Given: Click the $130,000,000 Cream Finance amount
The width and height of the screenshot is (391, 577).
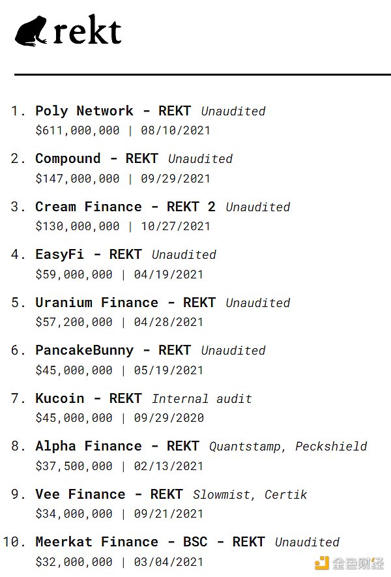Looking at the screenshot, I should 78,226.
